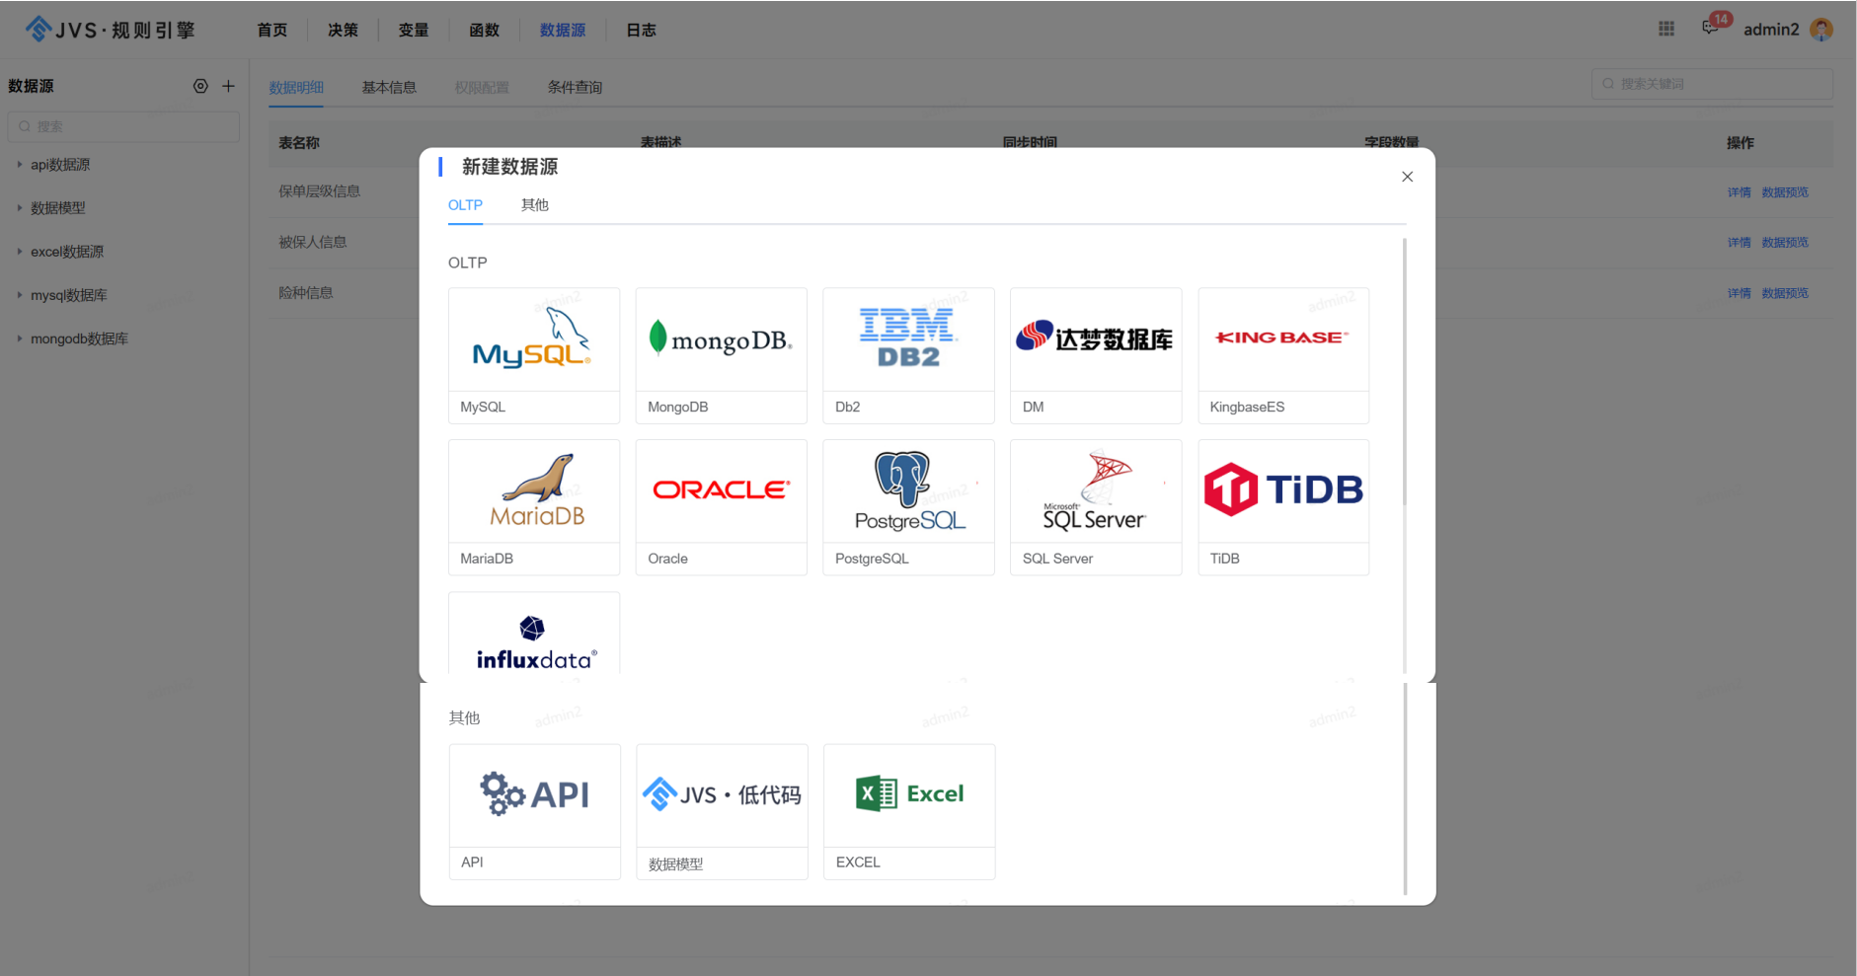
Task: Open 详情 for 被保人信息 row
Action: click(1739, 243)
